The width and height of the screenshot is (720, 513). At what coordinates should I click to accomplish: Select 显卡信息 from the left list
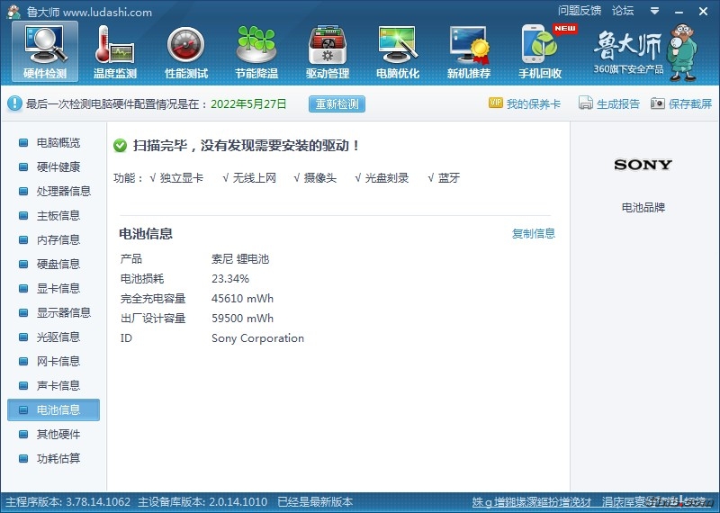(x=58, y=289)
